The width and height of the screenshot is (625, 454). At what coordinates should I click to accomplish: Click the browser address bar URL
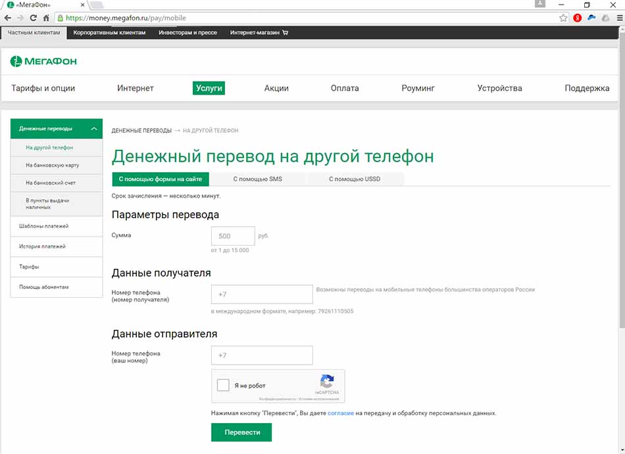point(126,18)
